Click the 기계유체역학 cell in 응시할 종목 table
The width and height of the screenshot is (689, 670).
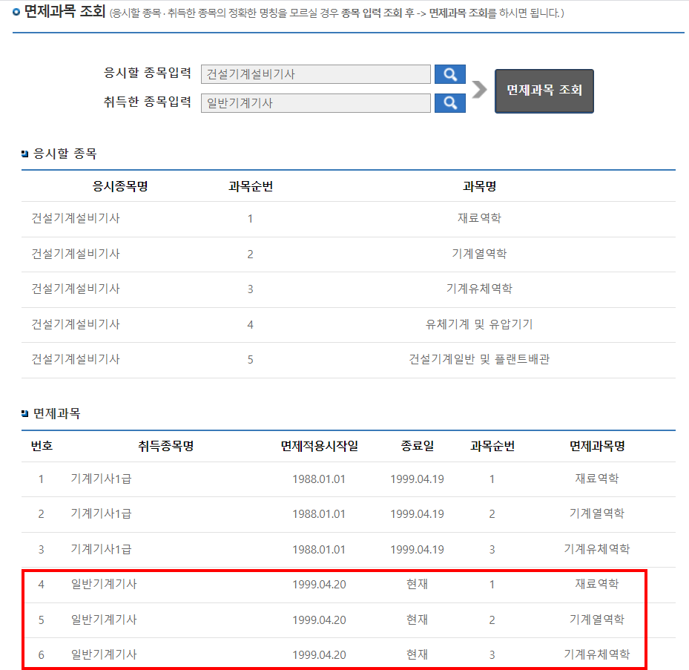coord(479,289)
